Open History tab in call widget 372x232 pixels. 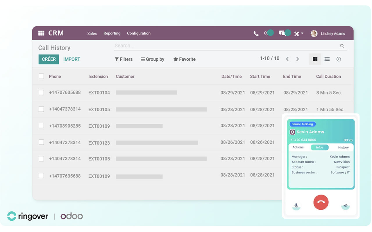coord(344,147)
